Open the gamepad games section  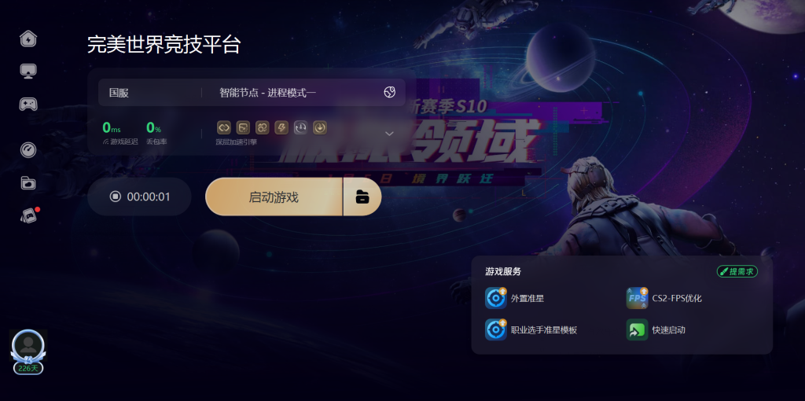(x=28, y=105)
